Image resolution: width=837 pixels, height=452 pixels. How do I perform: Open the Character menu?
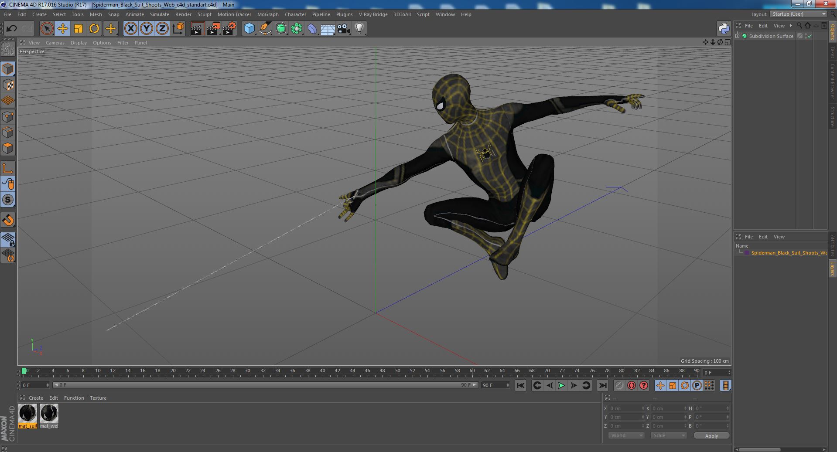295,14
